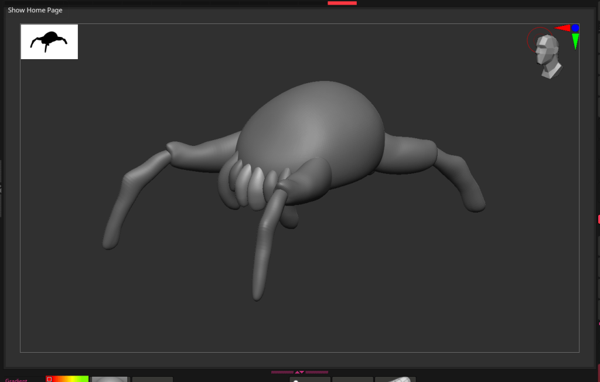The height and width of the screenshot is (382, 600).
Task: Click the small red square in the swatch
Action: point(49,379)
